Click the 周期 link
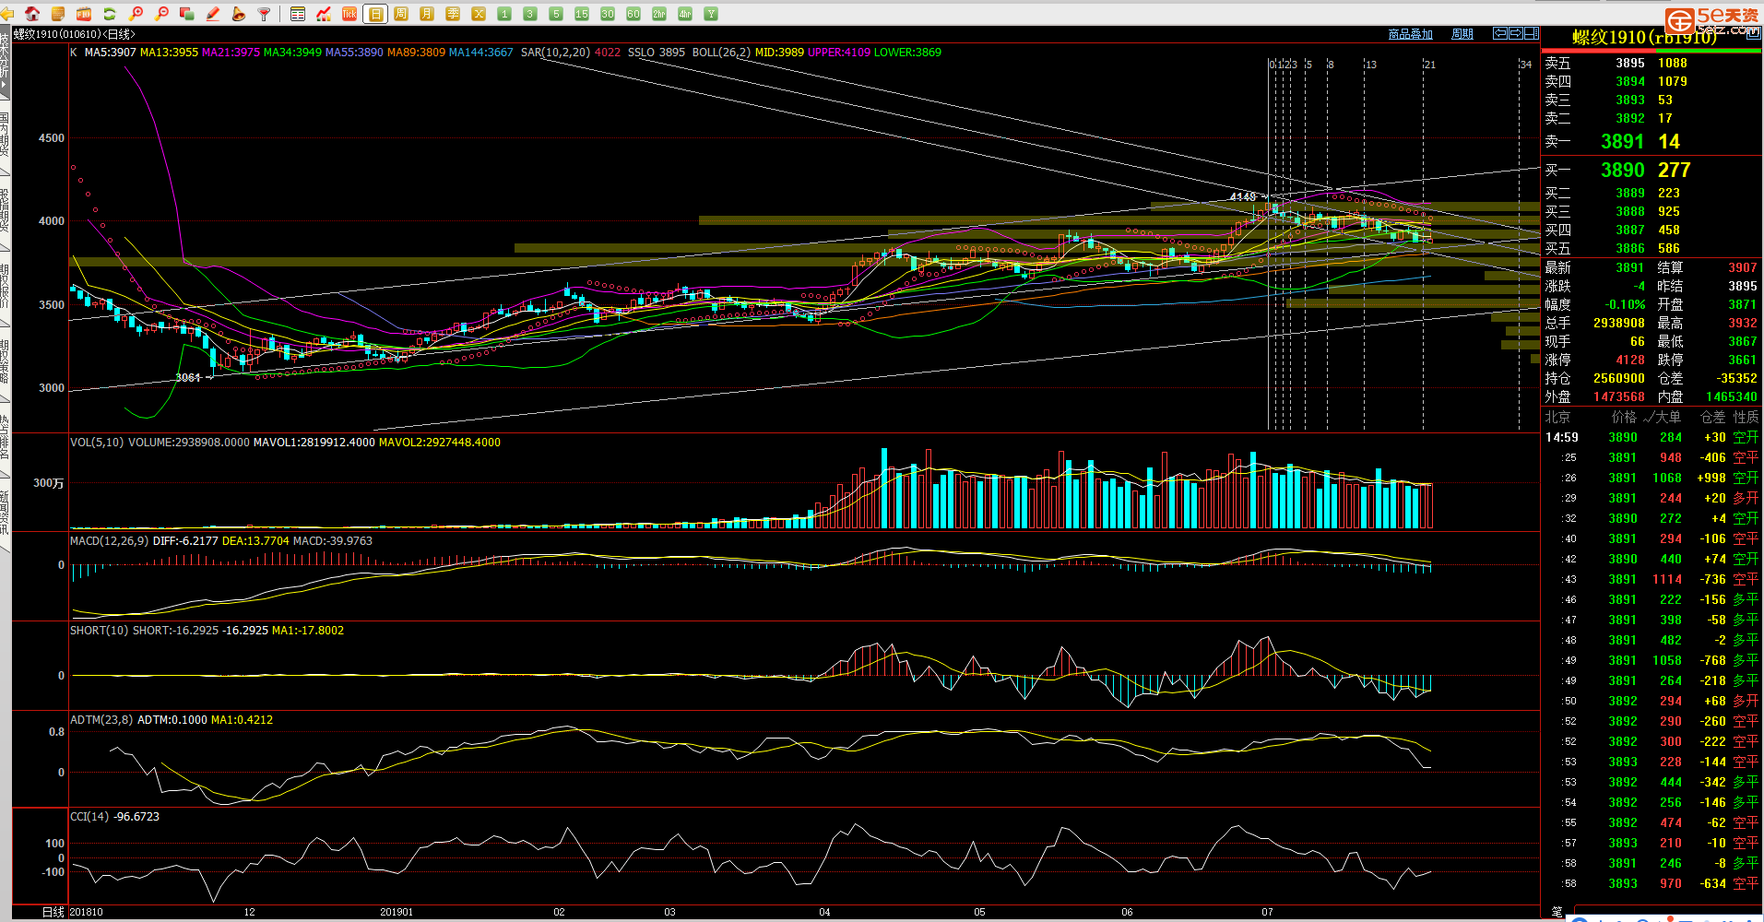Image resolution: width=1764 pixels, height=922 pixels. (1462, 34)
